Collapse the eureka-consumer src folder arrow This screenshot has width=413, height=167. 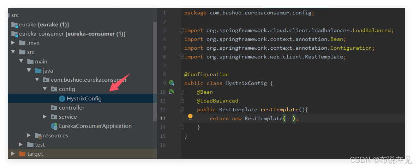13,52
